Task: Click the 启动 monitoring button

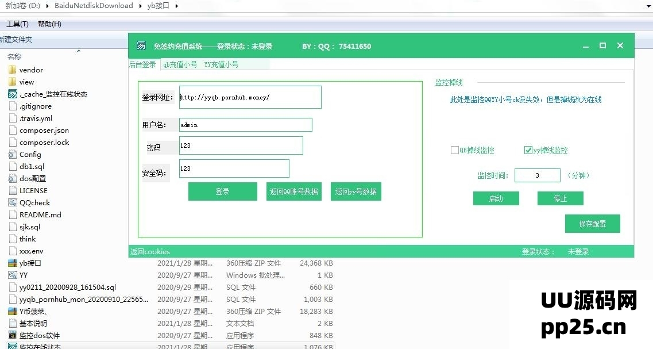Action: coord(496,198)
